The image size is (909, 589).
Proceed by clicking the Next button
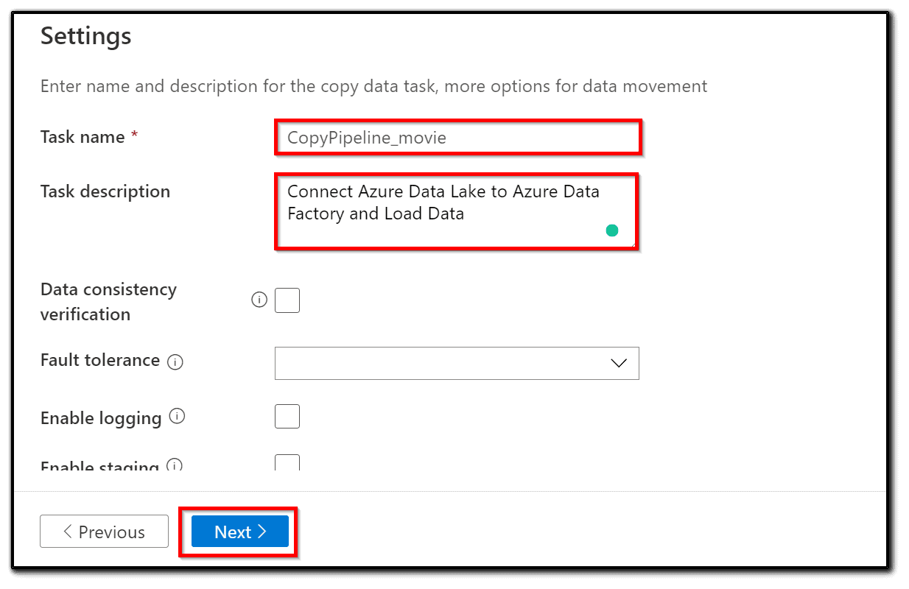240,532
